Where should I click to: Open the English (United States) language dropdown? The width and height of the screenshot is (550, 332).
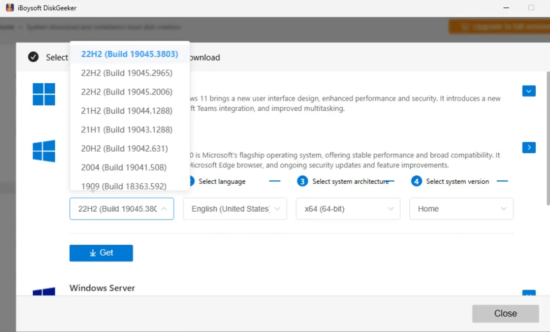pyautogui.click(x=235, y=209)
